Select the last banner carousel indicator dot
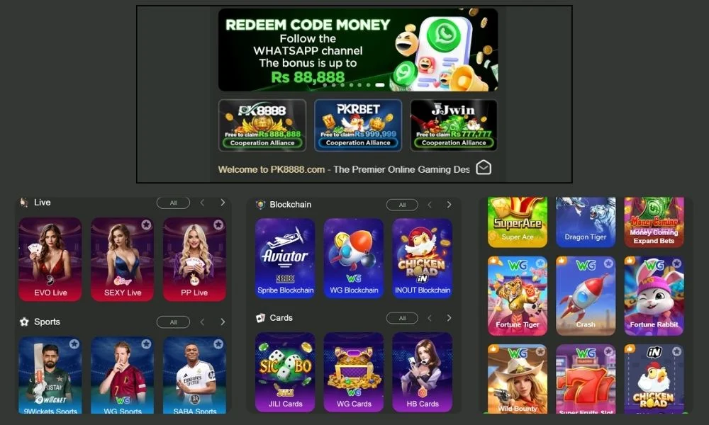 (x=380, y=85)
